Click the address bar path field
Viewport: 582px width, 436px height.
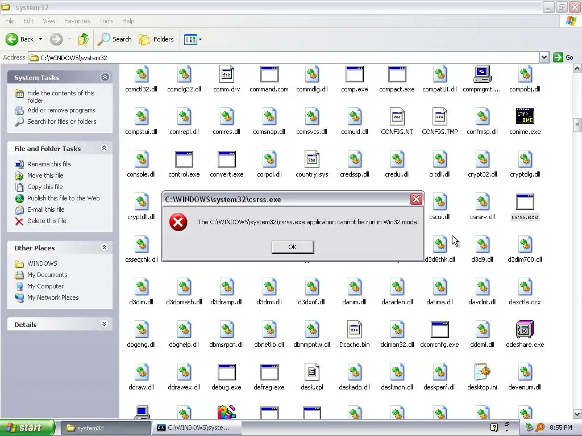284,57
